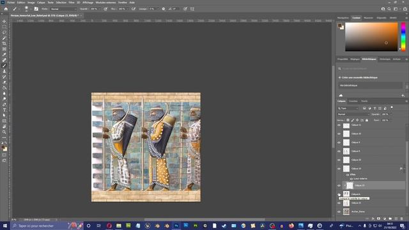Select the Blur tool

(x=4, y=93)
